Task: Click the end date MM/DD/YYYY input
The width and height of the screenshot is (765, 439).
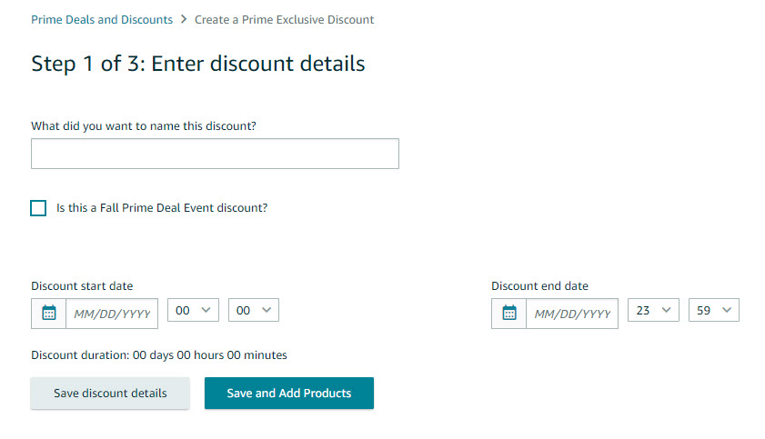Action: 572,314
